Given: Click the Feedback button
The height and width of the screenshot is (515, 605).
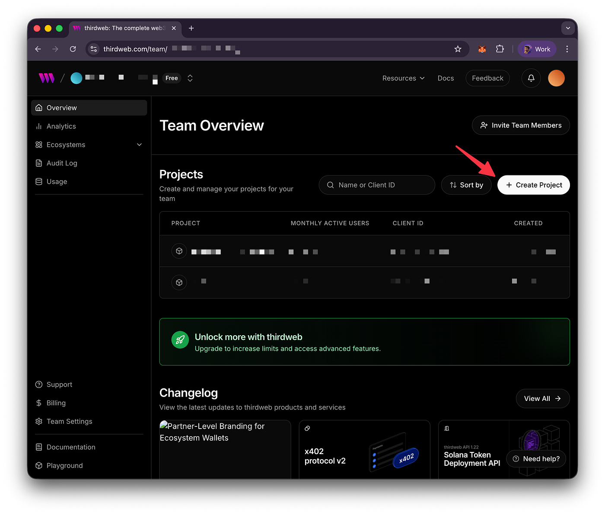Looking at the screenshot, I should pyautogui.click(x=487, y=78).
